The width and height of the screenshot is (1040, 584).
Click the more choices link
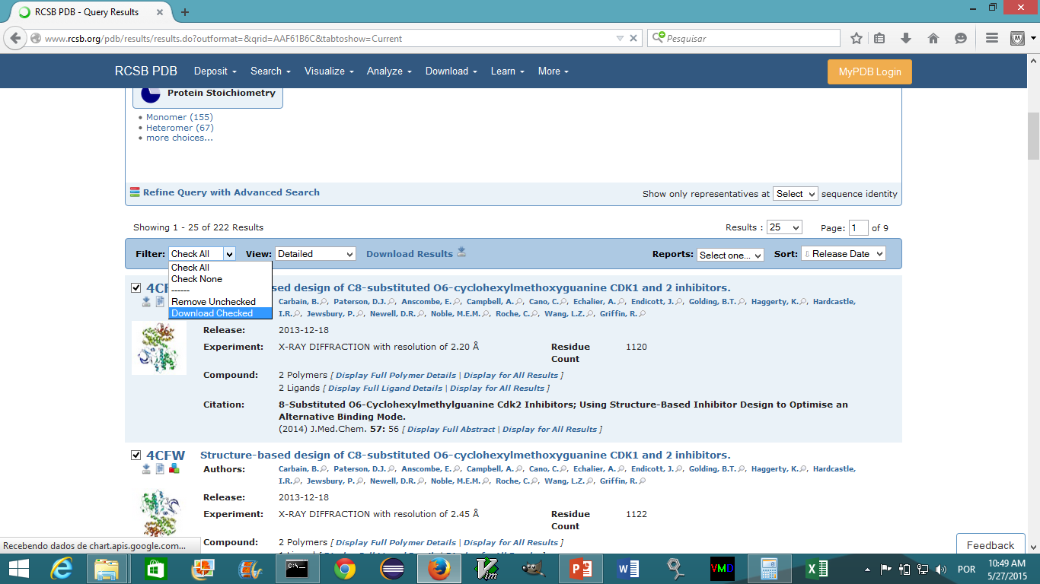point(180,138)
